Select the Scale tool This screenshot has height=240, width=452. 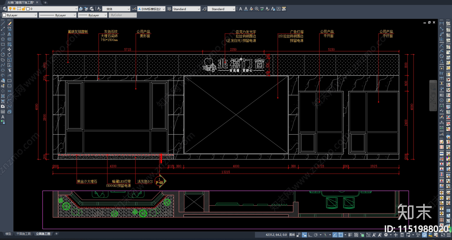(9, 60)
